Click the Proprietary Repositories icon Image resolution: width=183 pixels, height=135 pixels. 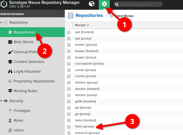tap(10, 81)
